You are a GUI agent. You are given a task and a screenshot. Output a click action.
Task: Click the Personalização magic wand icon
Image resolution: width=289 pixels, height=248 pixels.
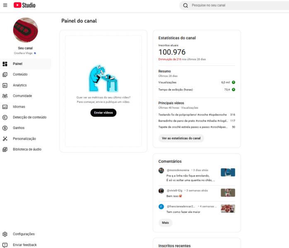(x=5, y=139)
